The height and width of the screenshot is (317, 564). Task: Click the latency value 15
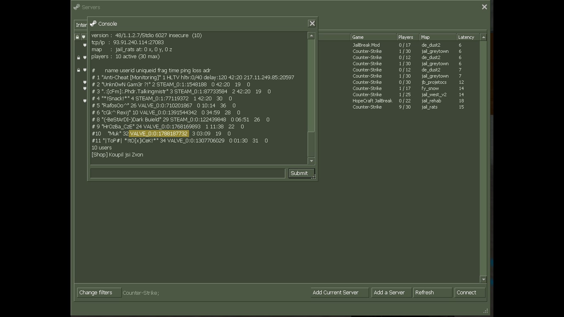coord(461,107)
